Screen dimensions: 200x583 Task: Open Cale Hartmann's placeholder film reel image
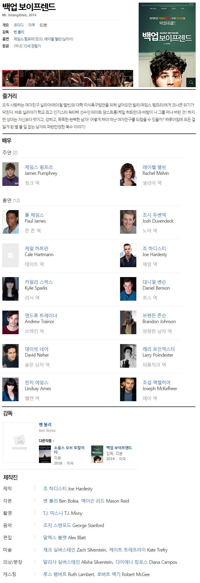(10, 256)
